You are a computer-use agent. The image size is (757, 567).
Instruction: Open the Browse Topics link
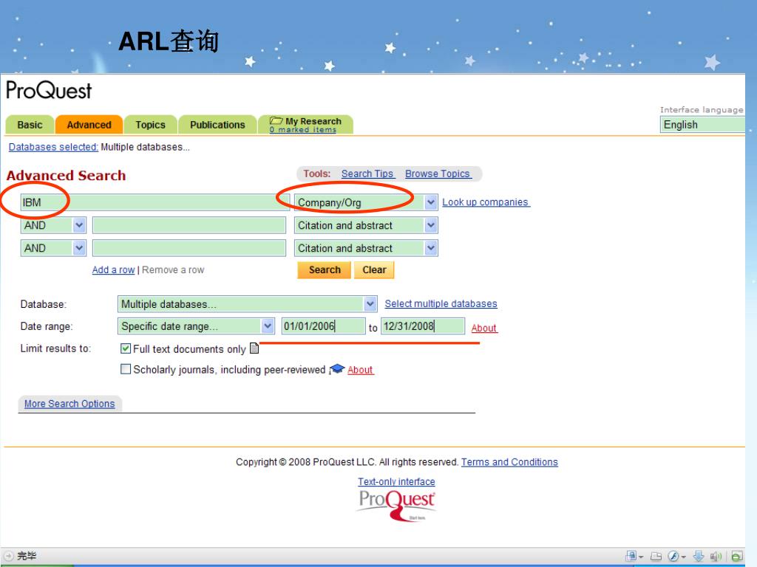[438, 173]
